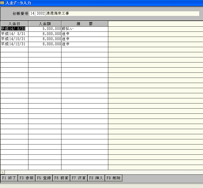203x188 pixels.
Task: Select date cell 平成14/ 8/31
Action: point(14,34)
